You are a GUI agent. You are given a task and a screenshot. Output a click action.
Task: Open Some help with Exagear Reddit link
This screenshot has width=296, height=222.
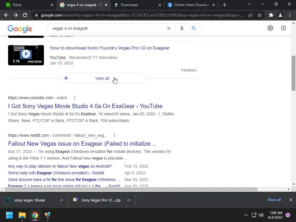pyautogui.click(x=56, y=173)
